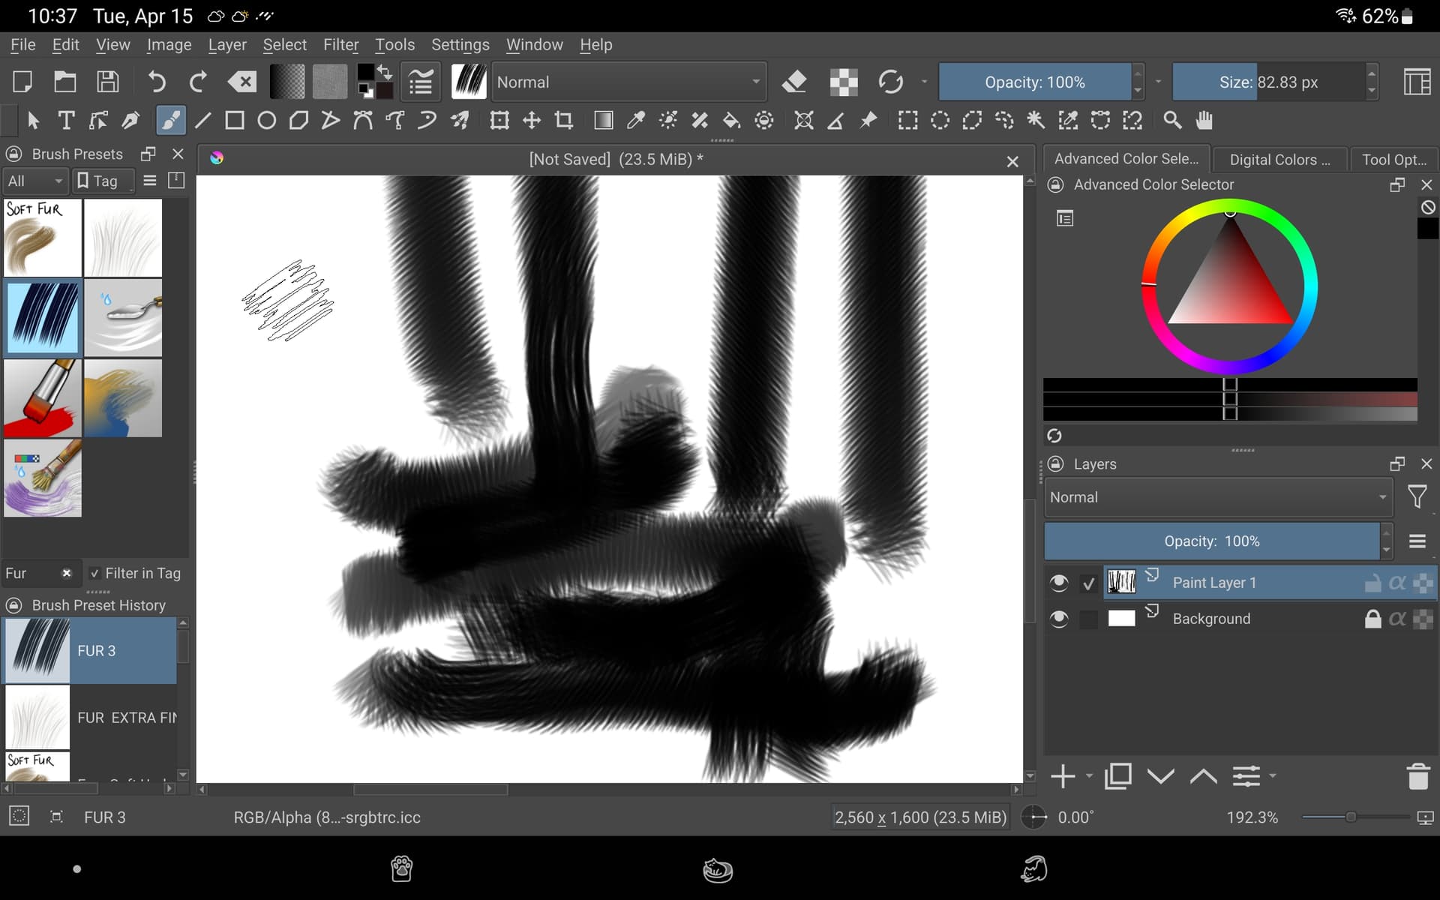This screenshot has height=900, width=1440.
Task: Activate the Zoom magnifier tool
Action: click(x=1172, y=121)
